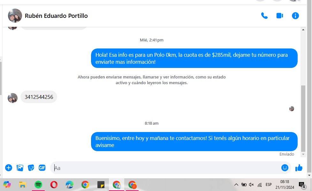The width and height of the screenshot is (312, 191).
Task: Click sender avatar beside 3412544256 message
Action: click(12, 98)
